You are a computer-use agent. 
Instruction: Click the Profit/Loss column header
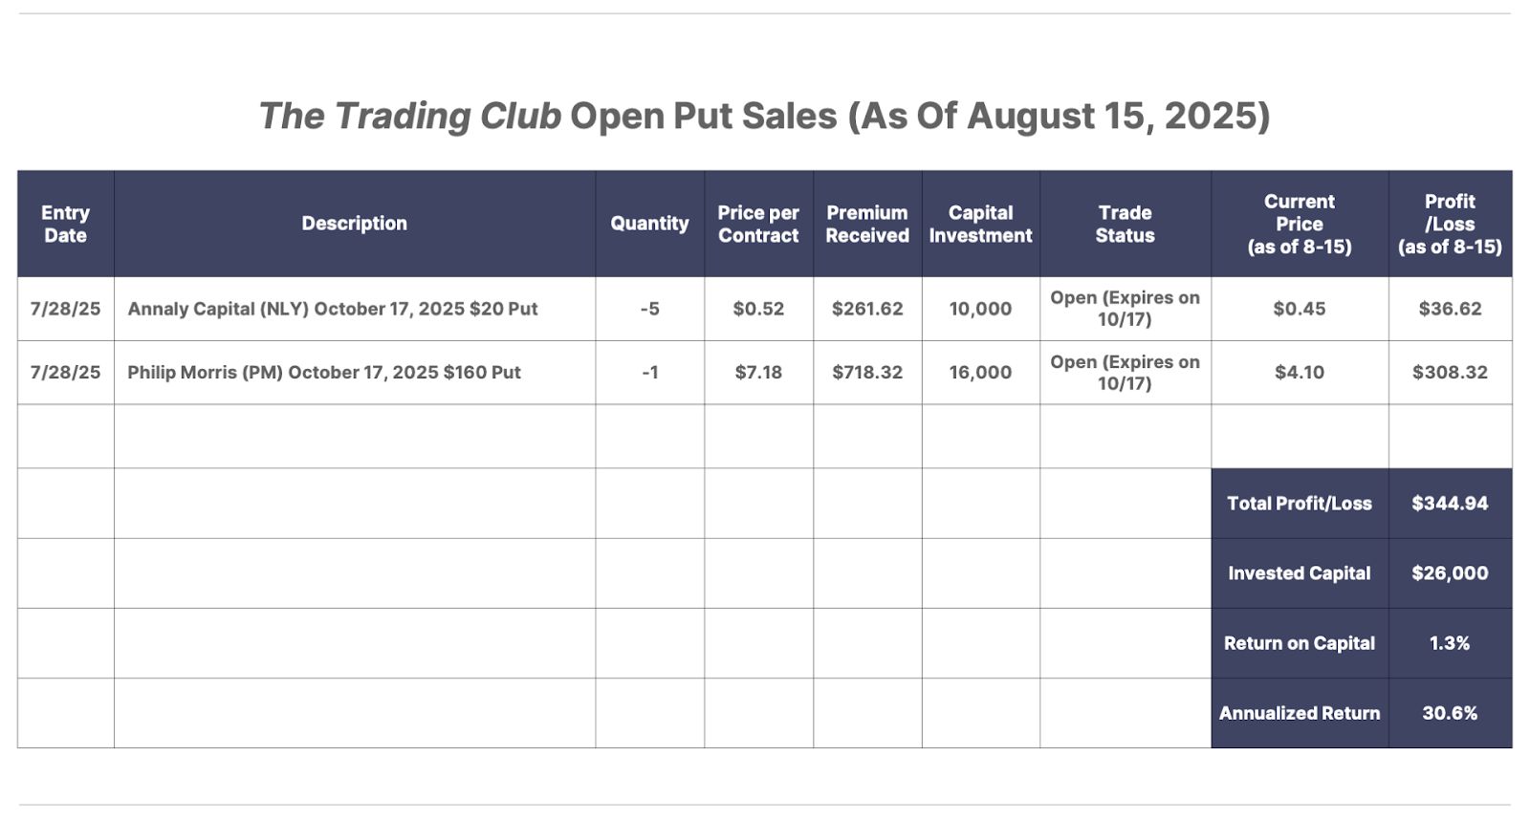point(1450,224)
